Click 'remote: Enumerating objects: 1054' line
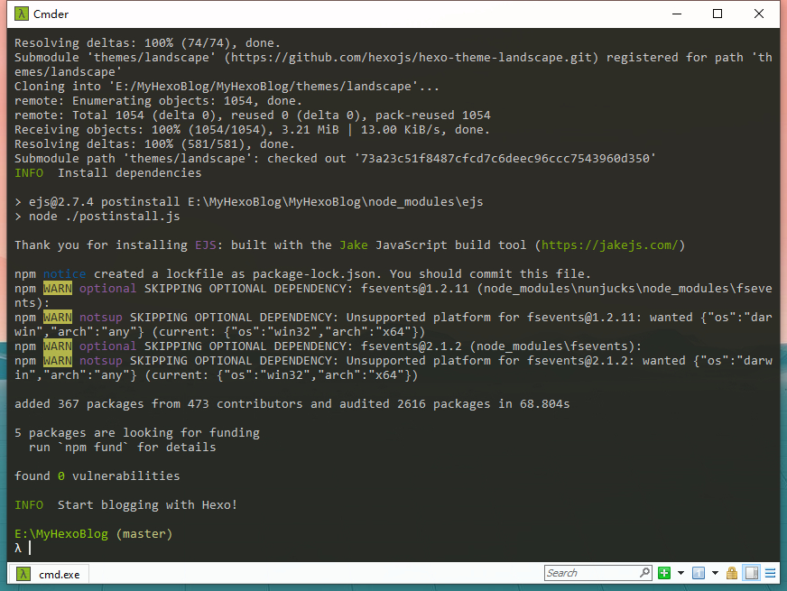Screen dimensions: 787x591 pos(158,101)
